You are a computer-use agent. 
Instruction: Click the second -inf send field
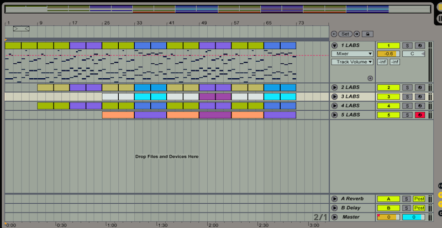pos(394,62)
